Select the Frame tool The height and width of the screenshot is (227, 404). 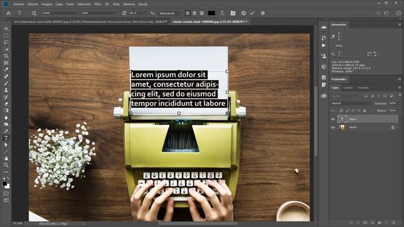[x=6, y=63]
